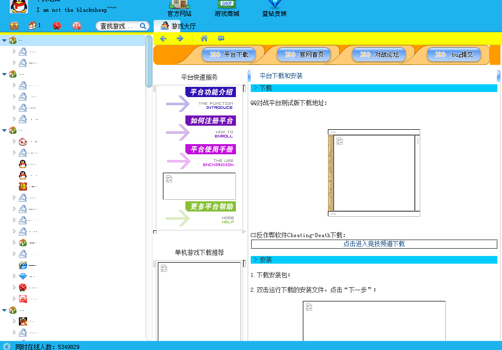
Task: Expand the armored penguin tree node
Action: coord(14,321)
